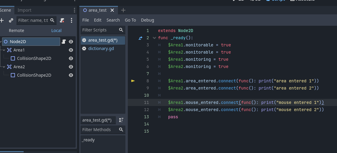
Task: Click the yellow execution arrow on line 8
Action: click(133, 81)
